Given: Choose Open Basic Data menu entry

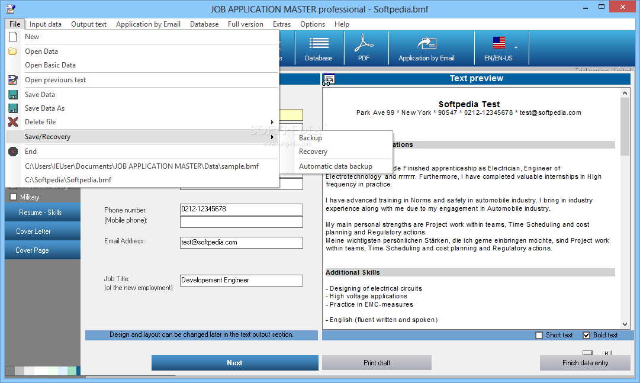Looking at the screenshot, I should point(143,65).
